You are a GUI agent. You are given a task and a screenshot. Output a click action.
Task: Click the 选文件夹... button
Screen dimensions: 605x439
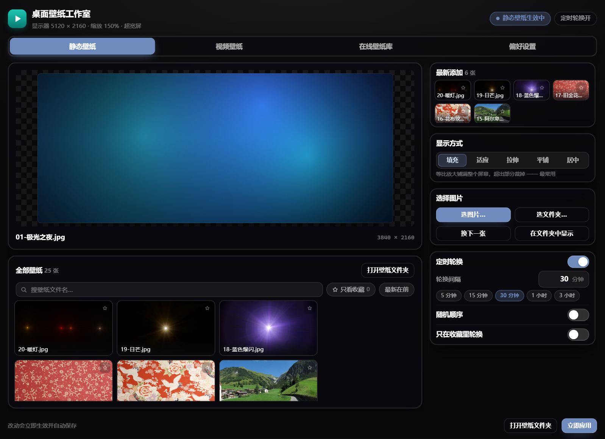(552, 215)
